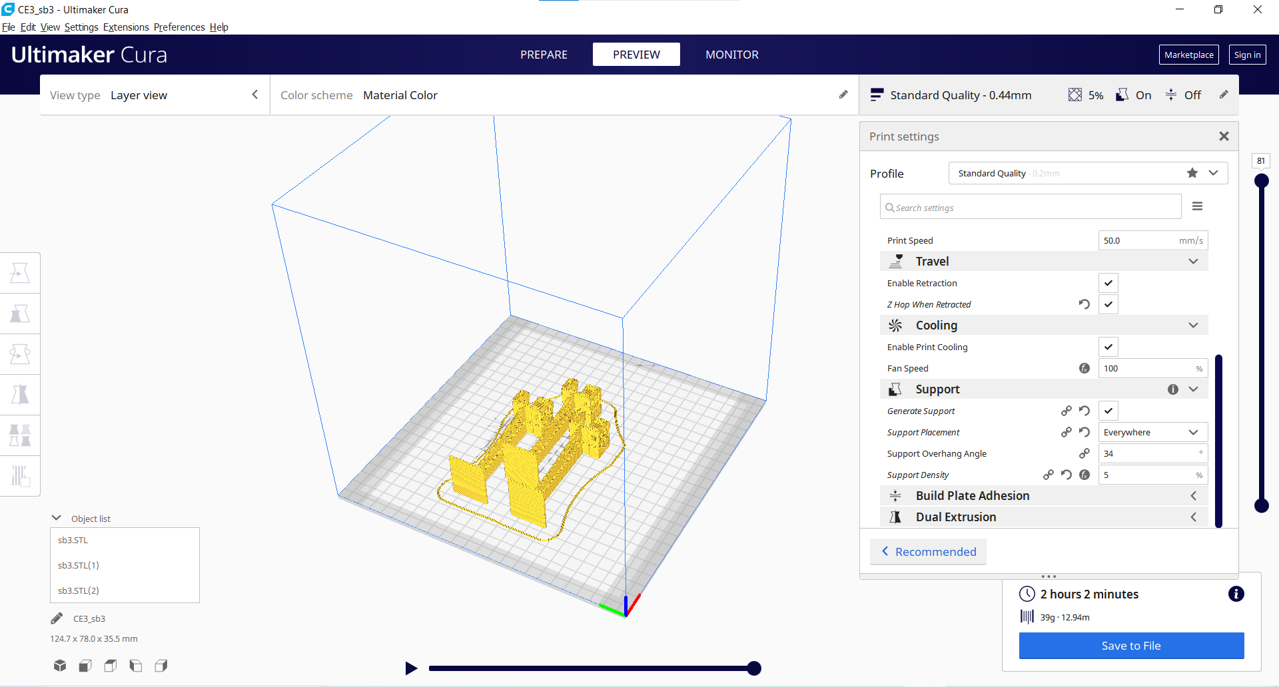Click the Print Speed value field
The width and height of the screenshot is (1279, 687).
1152,240
